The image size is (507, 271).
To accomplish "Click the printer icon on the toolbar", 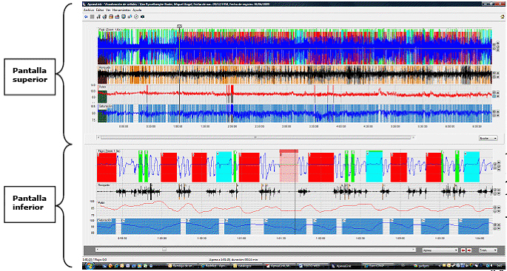I will coord(111,17).
